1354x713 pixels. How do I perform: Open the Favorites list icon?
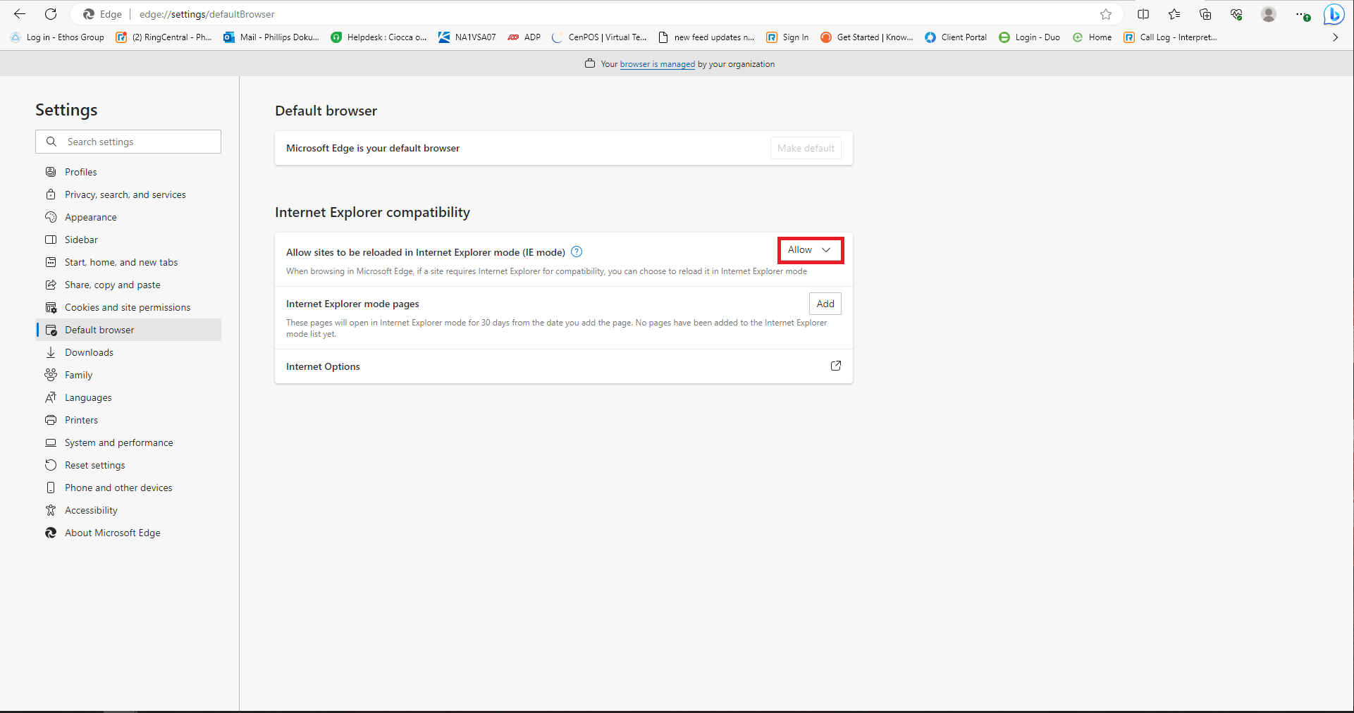(1174, 14)
